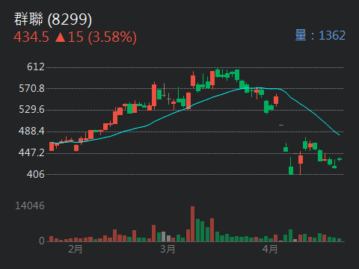Viewport: 359px width, 269px height.
Task: Click the 447.2 price axis label
Action: (31, 152)
